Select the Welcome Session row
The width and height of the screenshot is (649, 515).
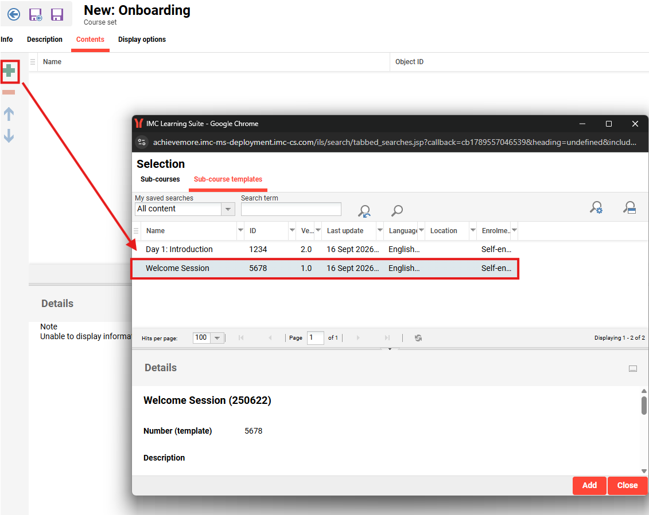point(325,268)
